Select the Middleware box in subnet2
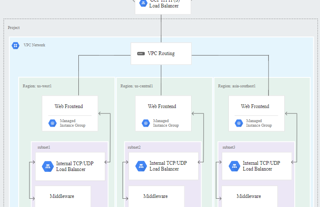The image size is (320, 207). click(156, 196)
